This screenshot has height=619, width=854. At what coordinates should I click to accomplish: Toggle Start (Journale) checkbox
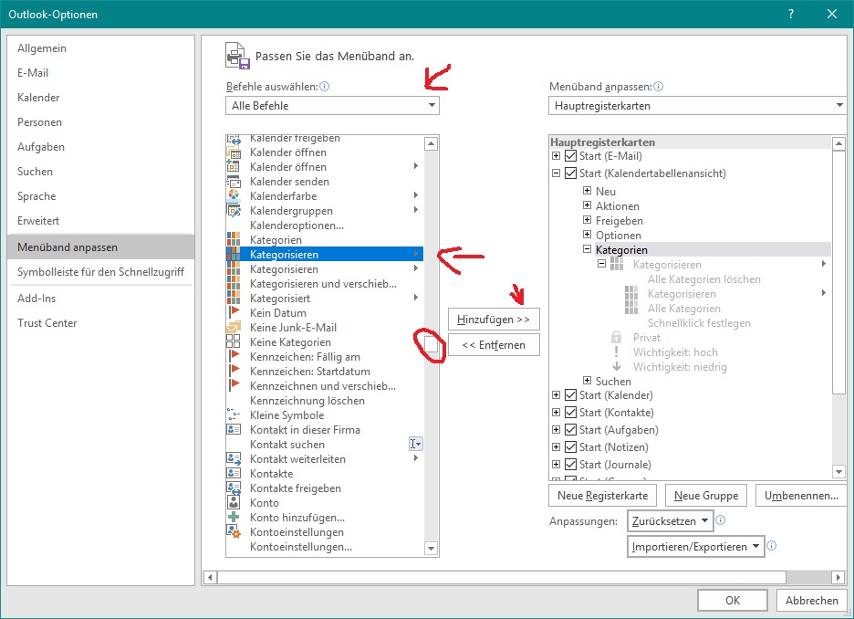click(571, 464)
